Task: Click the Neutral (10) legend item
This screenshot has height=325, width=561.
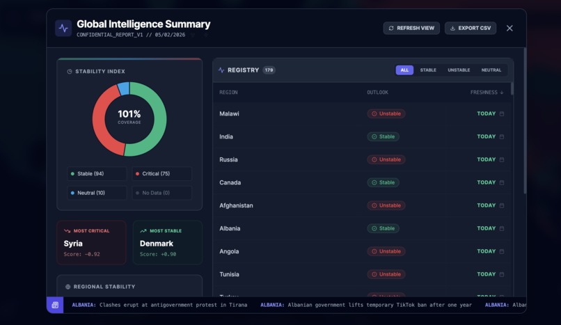Action: pyautogui.click(x=97, y=193)
